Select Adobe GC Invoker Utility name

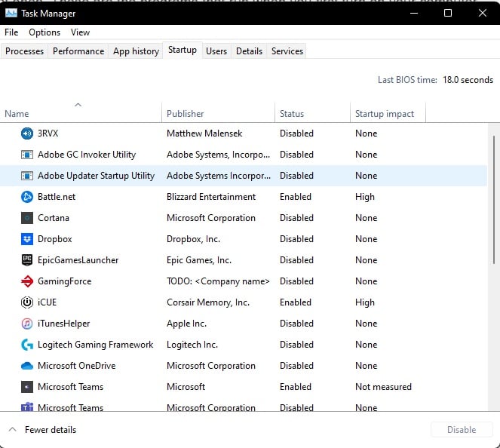coord(87,155)
